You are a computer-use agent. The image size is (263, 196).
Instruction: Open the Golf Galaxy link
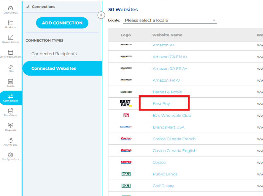tap(163, 186)
